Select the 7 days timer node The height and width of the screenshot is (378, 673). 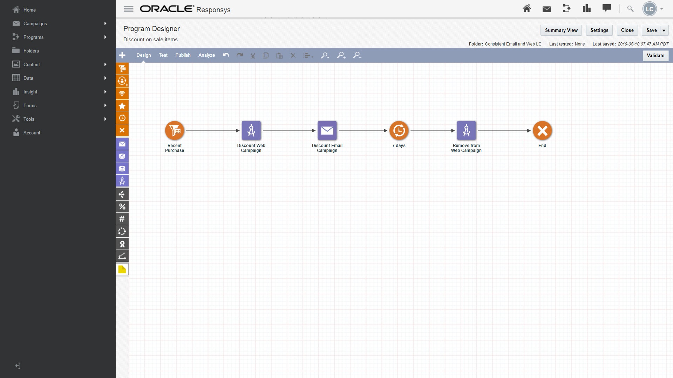[399, 131]
